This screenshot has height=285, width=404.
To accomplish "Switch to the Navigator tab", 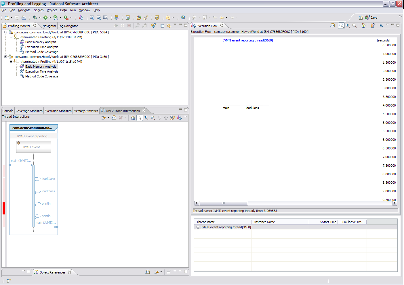I will click(x=49, y=26).
